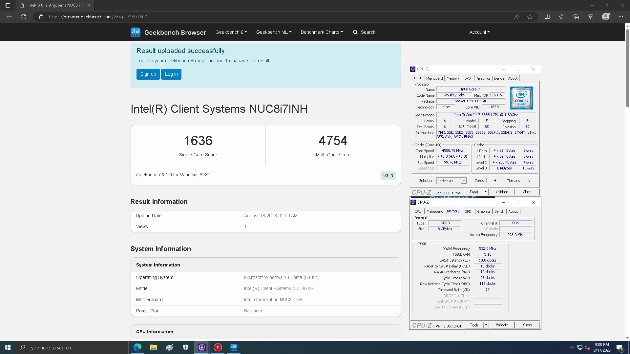Viewport: 630px width, 354px height.
Task: Open Microsoft Edge from the taskbar
Action: click(x=137, y=347)
